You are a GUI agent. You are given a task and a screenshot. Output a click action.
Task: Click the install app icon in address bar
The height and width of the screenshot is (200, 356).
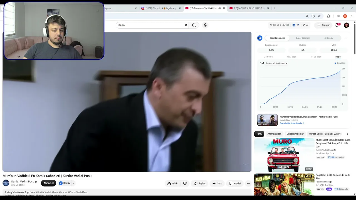pos(313,16)
